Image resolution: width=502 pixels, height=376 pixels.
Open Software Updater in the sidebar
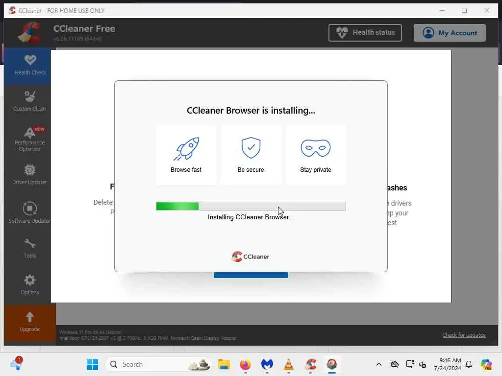[x=30, y=212]
